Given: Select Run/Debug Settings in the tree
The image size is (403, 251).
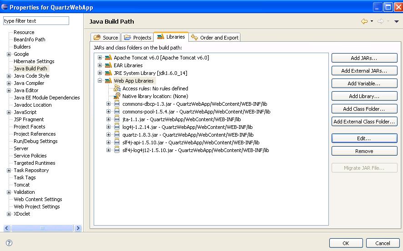Looking at the screenshot, I should (35, 141).
